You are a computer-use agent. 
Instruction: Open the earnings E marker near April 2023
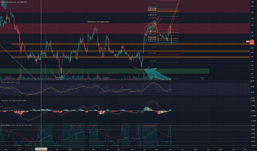pos(106,79)
